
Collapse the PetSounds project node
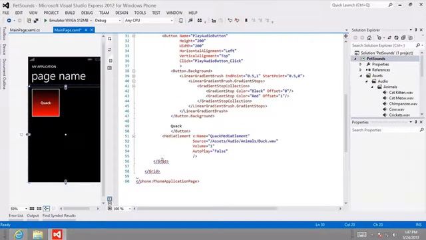(x=355, y=59)
